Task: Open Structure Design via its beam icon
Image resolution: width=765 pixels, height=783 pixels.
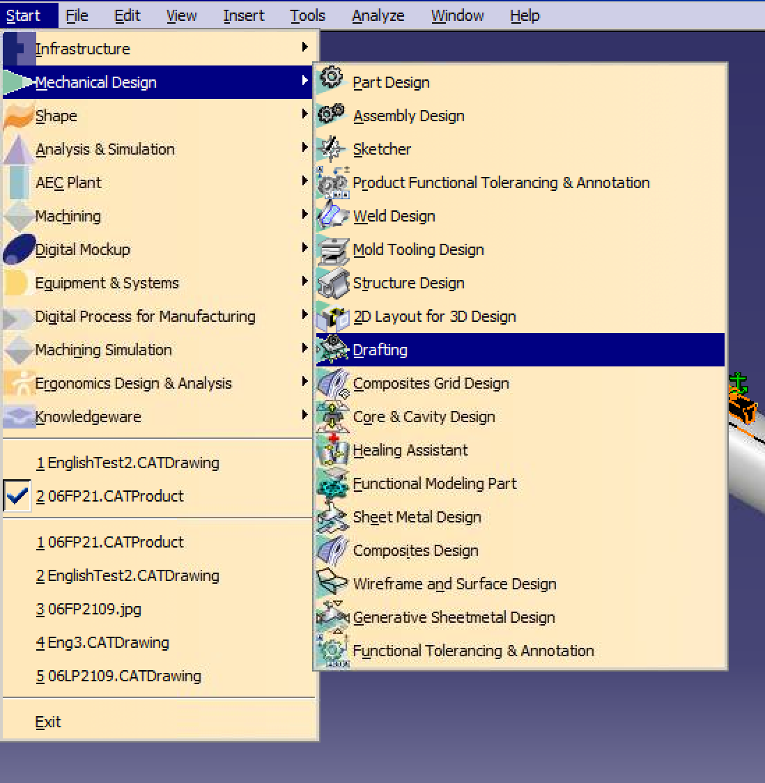Action: (x=332, y=282)
